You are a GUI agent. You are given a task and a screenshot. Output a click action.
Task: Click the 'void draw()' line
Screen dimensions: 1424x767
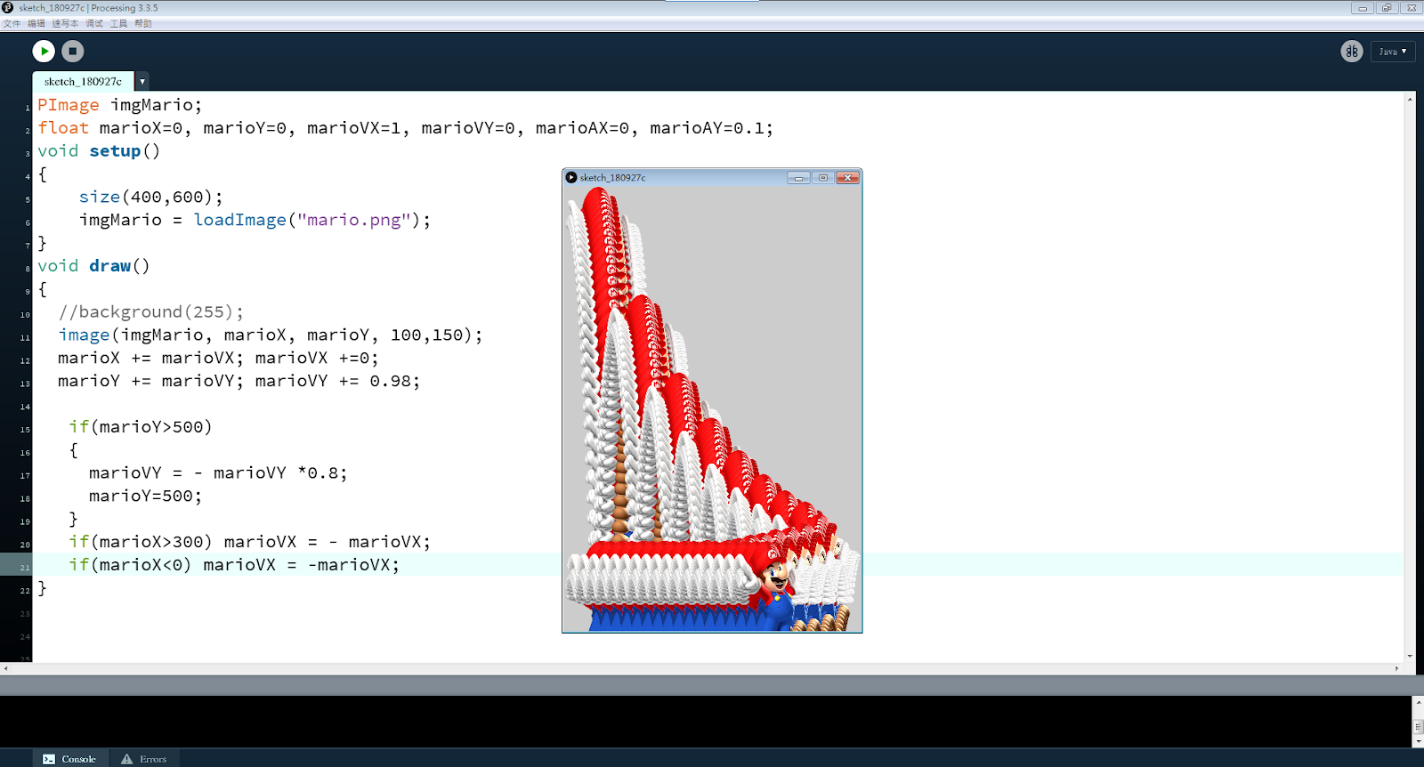click(x=93, y=266)
